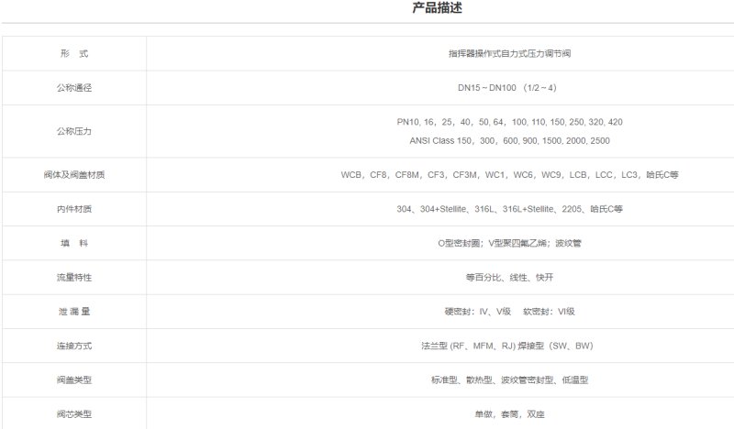Click the DN15～DN100 value
Image resolution: width=734 pixels, height=429 pixels.
point(508,88)
